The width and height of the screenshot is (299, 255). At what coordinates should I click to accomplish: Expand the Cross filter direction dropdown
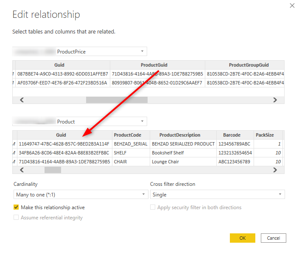(218, 194)
